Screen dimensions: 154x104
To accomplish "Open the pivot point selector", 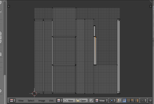I will [112, 100].
